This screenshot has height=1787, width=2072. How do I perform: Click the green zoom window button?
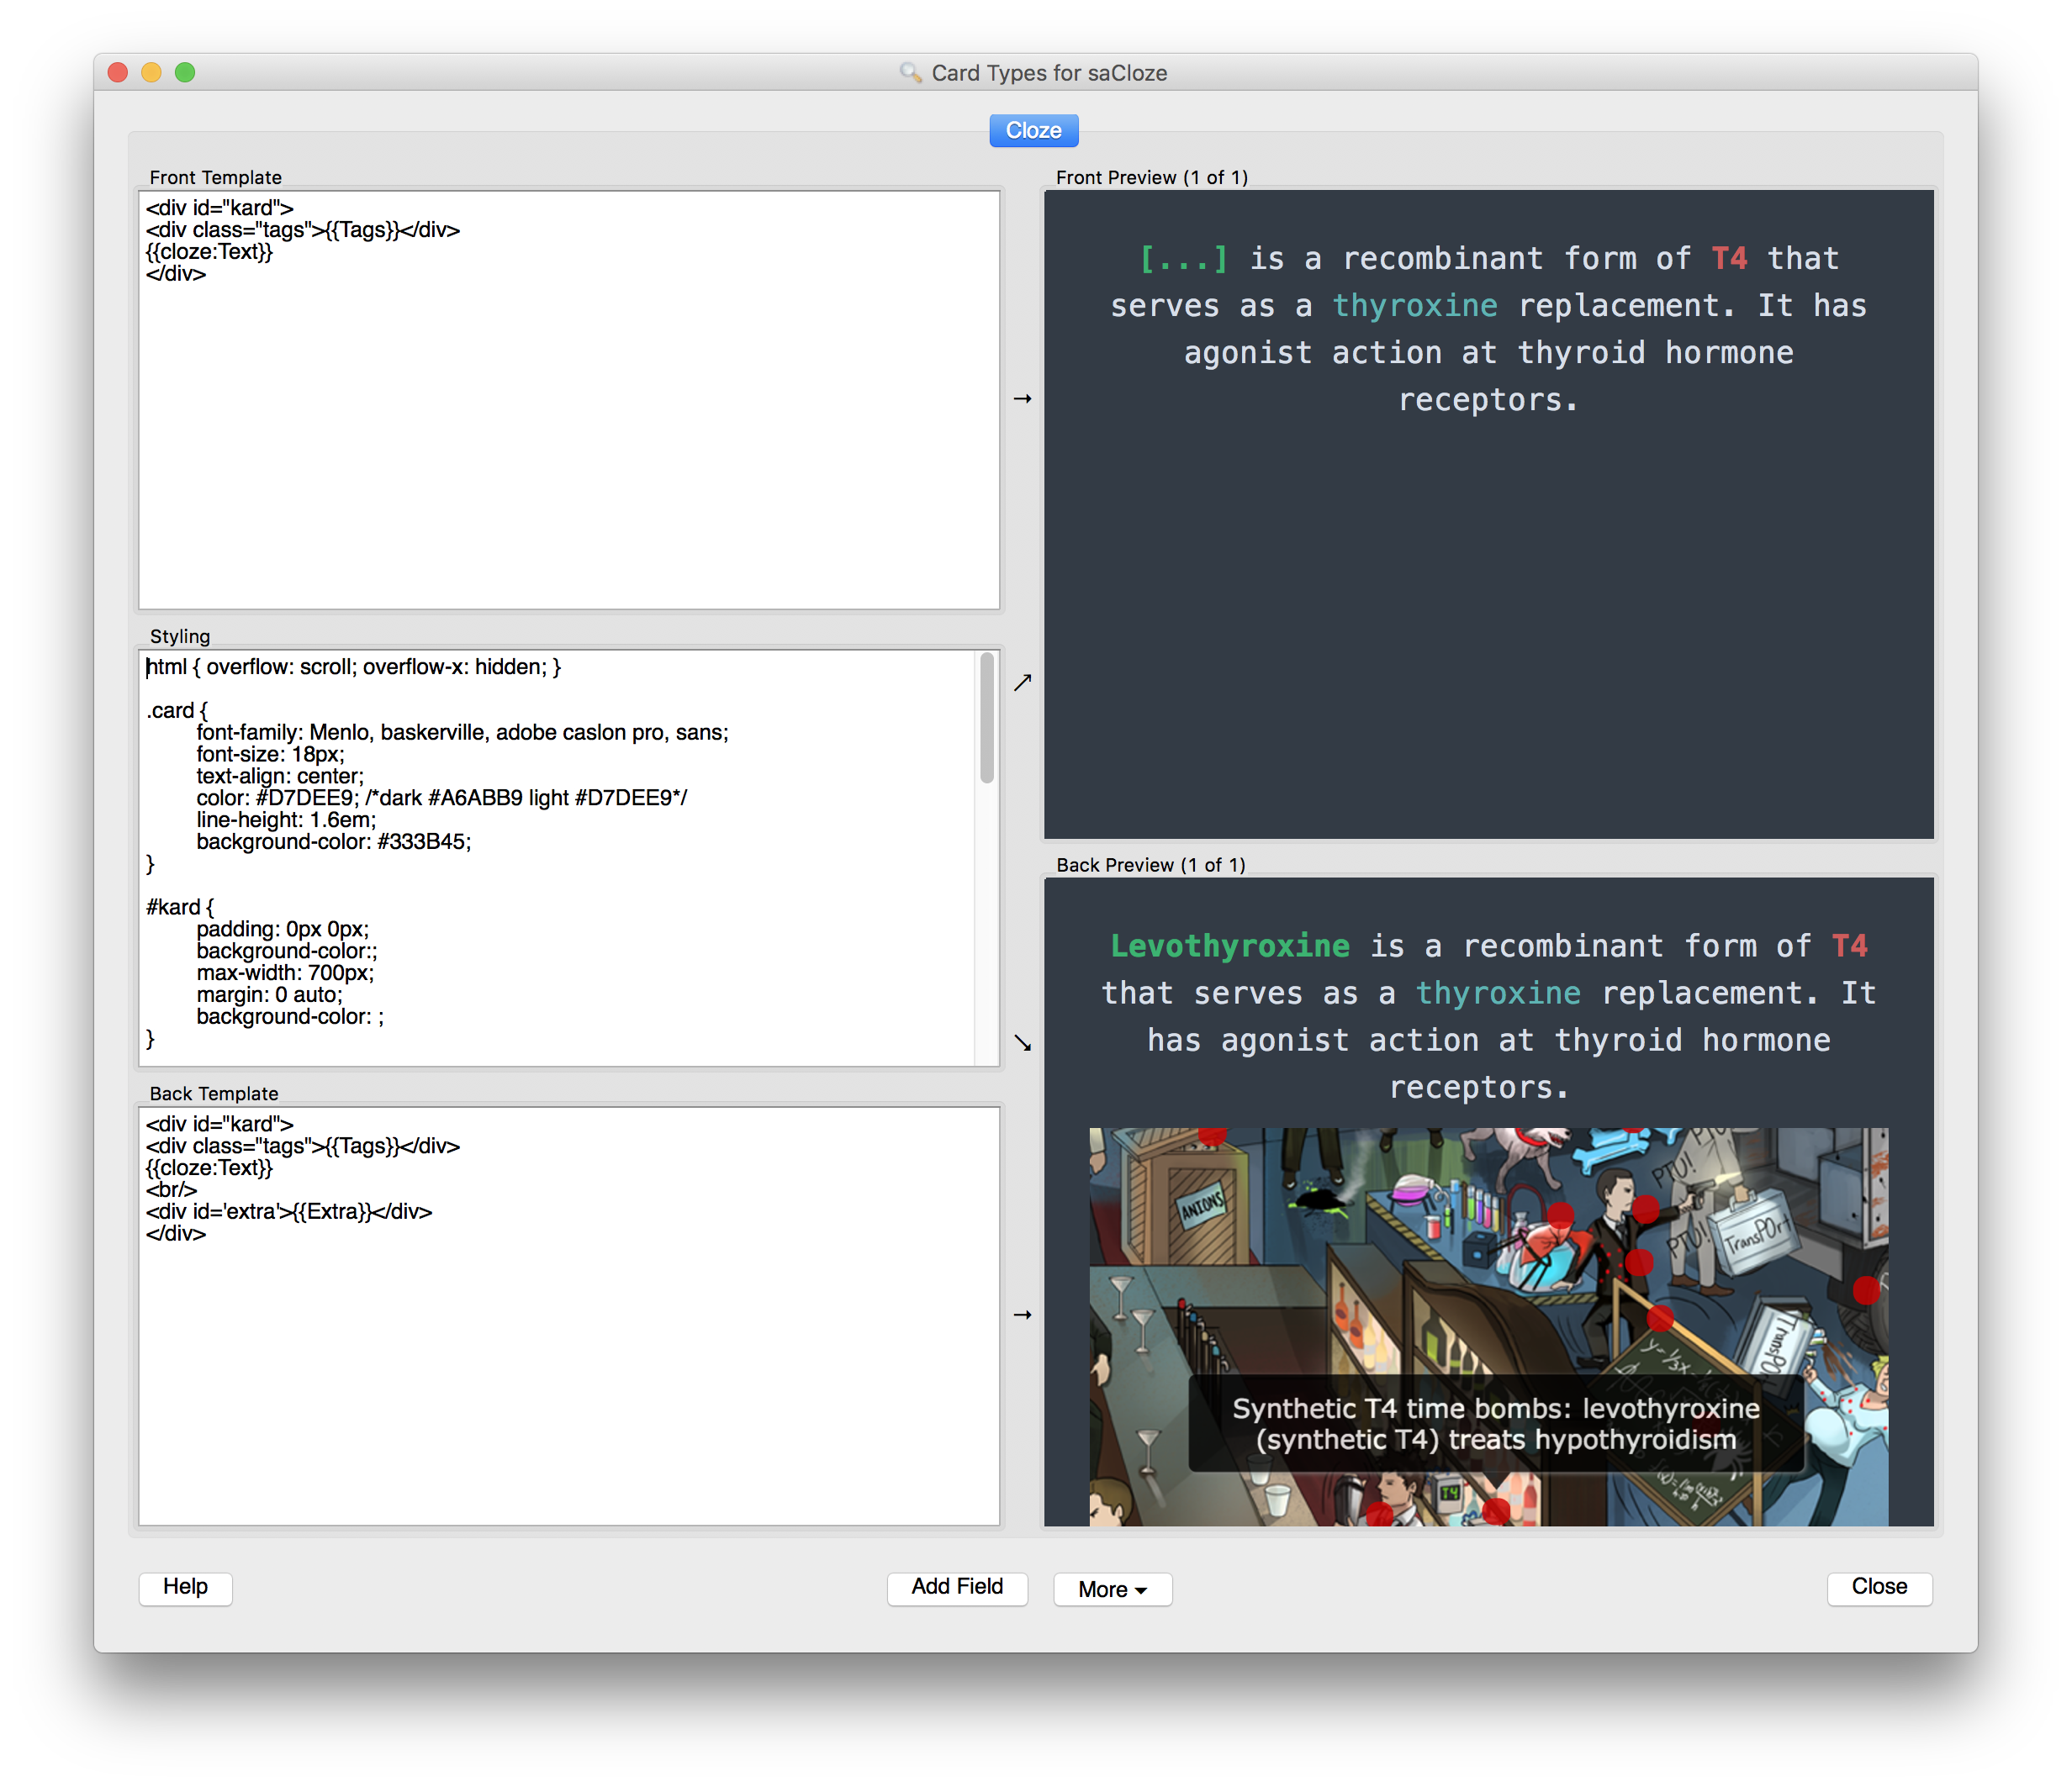pyautogui.click(x=185, y=72)
